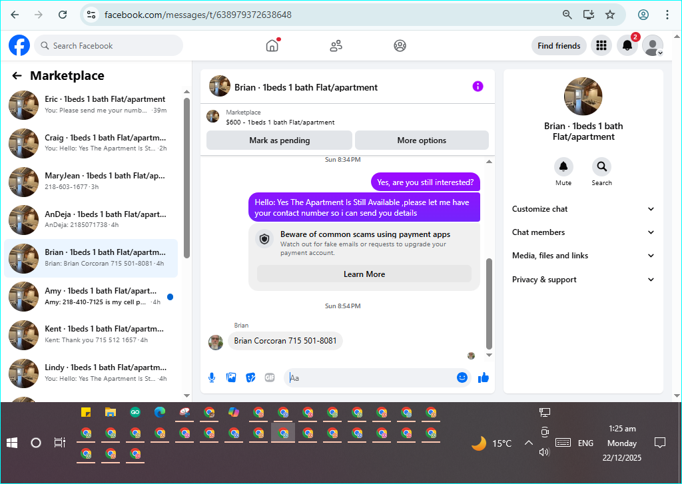Screen dimensions: 682x484
Task: Send a thumbs-up like
Action: pyautogui.click(x=484, y=377)
